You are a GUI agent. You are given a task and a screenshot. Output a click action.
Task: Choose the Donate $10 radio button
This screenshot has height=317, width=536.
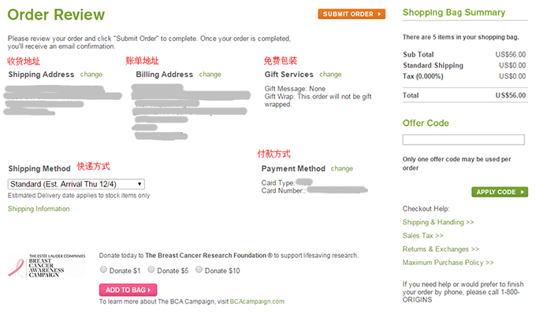(x=199, y=270)
